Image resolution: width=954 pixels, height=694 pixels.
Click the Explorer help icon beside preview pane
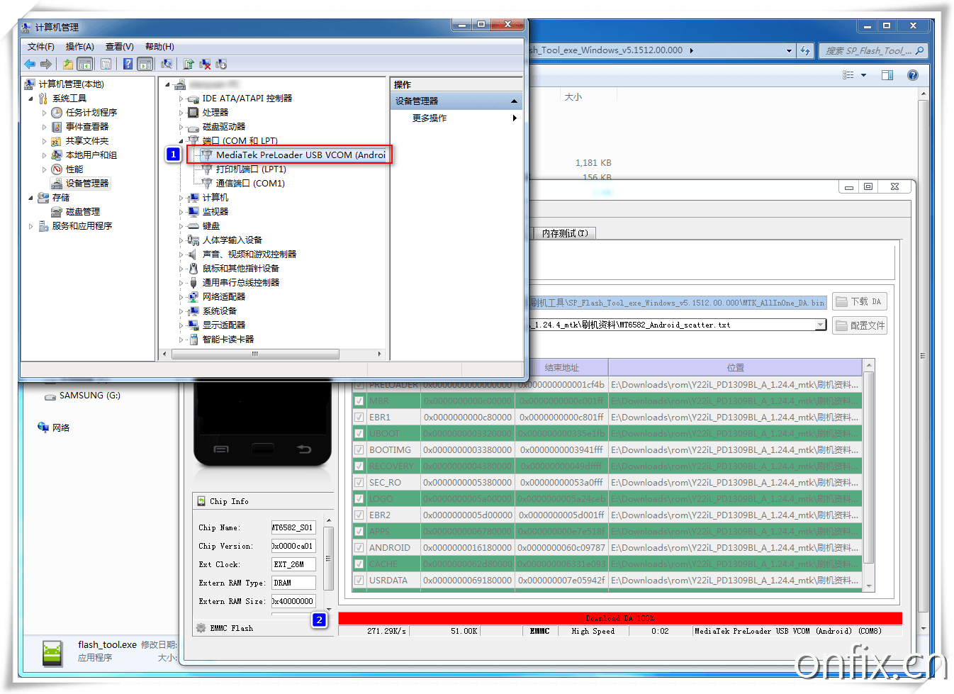(913, 75)
